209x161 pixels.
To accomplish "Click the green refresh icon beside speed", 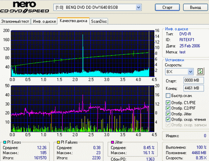I will [x=200, y=71].
